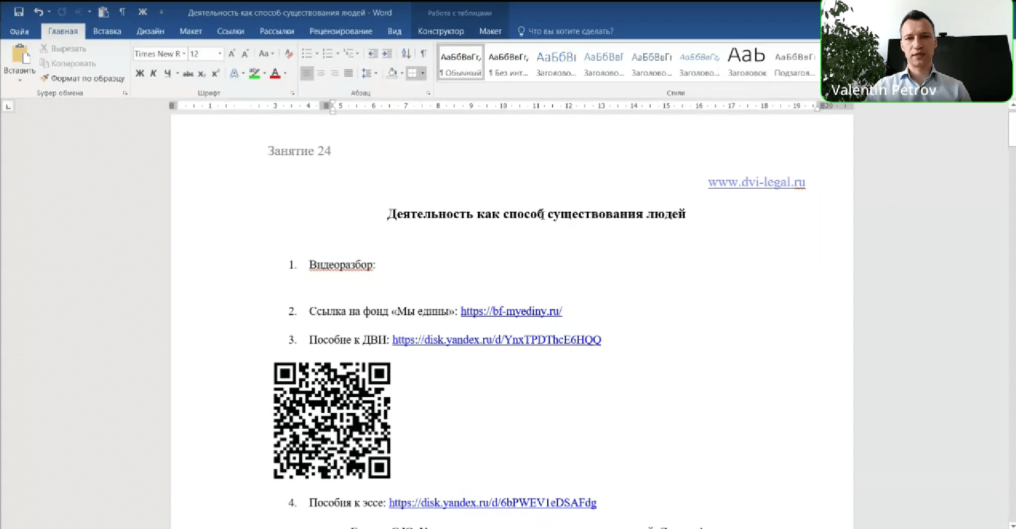This screenshot has width=1016, height=529.
Task: Save the document from quick access toolbar
Action: 19,12
